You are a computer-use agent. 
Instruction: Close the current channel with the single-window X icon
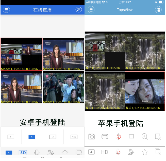tap(158, 137)
